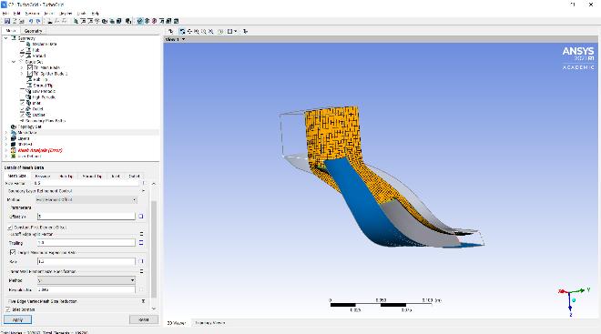Image resolution: width=601 pixels, height=334 pixels.
Task: Click the Reynolds No. input field
Action: tap(87, 290)
